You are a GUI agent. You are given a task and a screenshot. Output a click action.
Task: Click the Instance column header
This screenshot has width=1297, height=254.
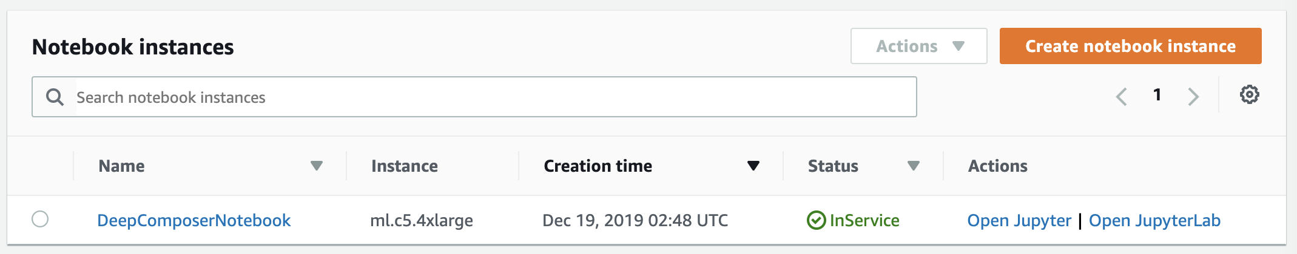coord(405,166)
